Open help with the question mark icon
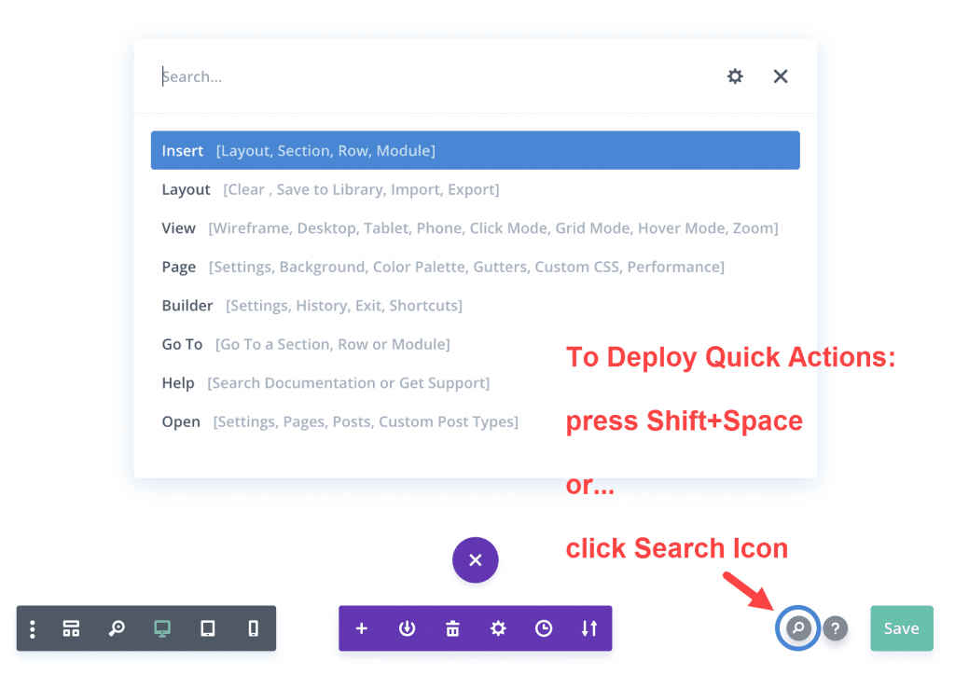Image resolution: width=955 pixels, height=675 pixels. (835, 628)
